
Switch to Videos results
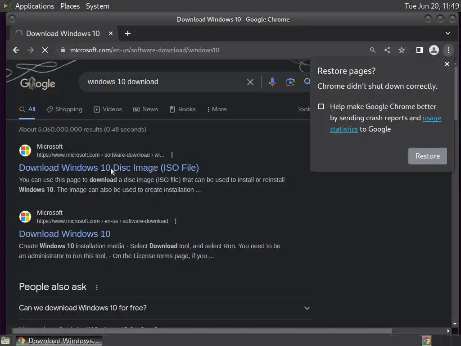pyautogui.click(x=108, y=109)
